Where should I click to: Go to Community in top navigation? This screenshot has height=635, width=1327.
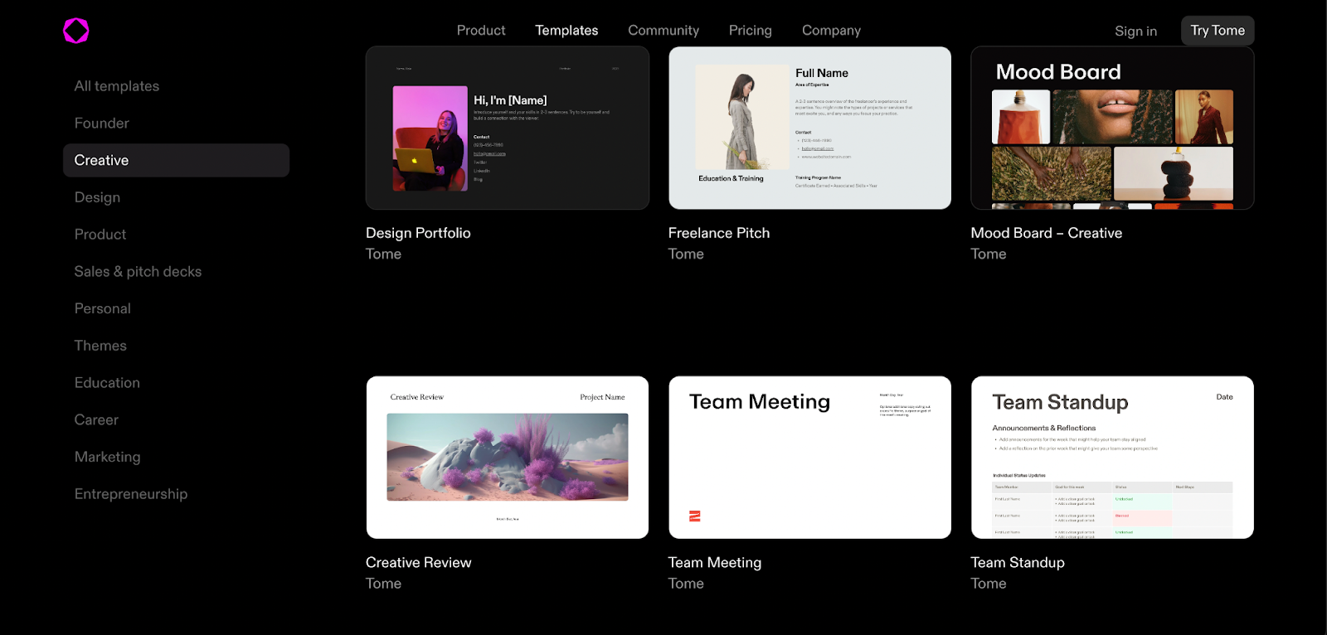click(663, 30)
